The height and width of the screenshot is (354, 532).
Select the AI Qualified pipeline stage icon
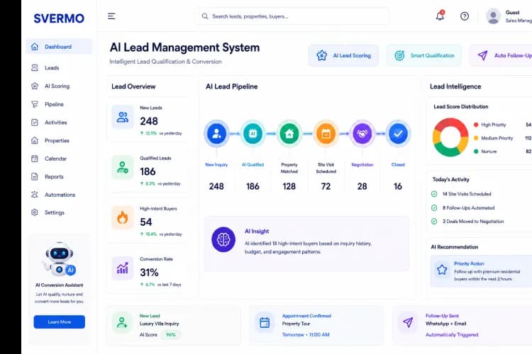click(253, 134)
